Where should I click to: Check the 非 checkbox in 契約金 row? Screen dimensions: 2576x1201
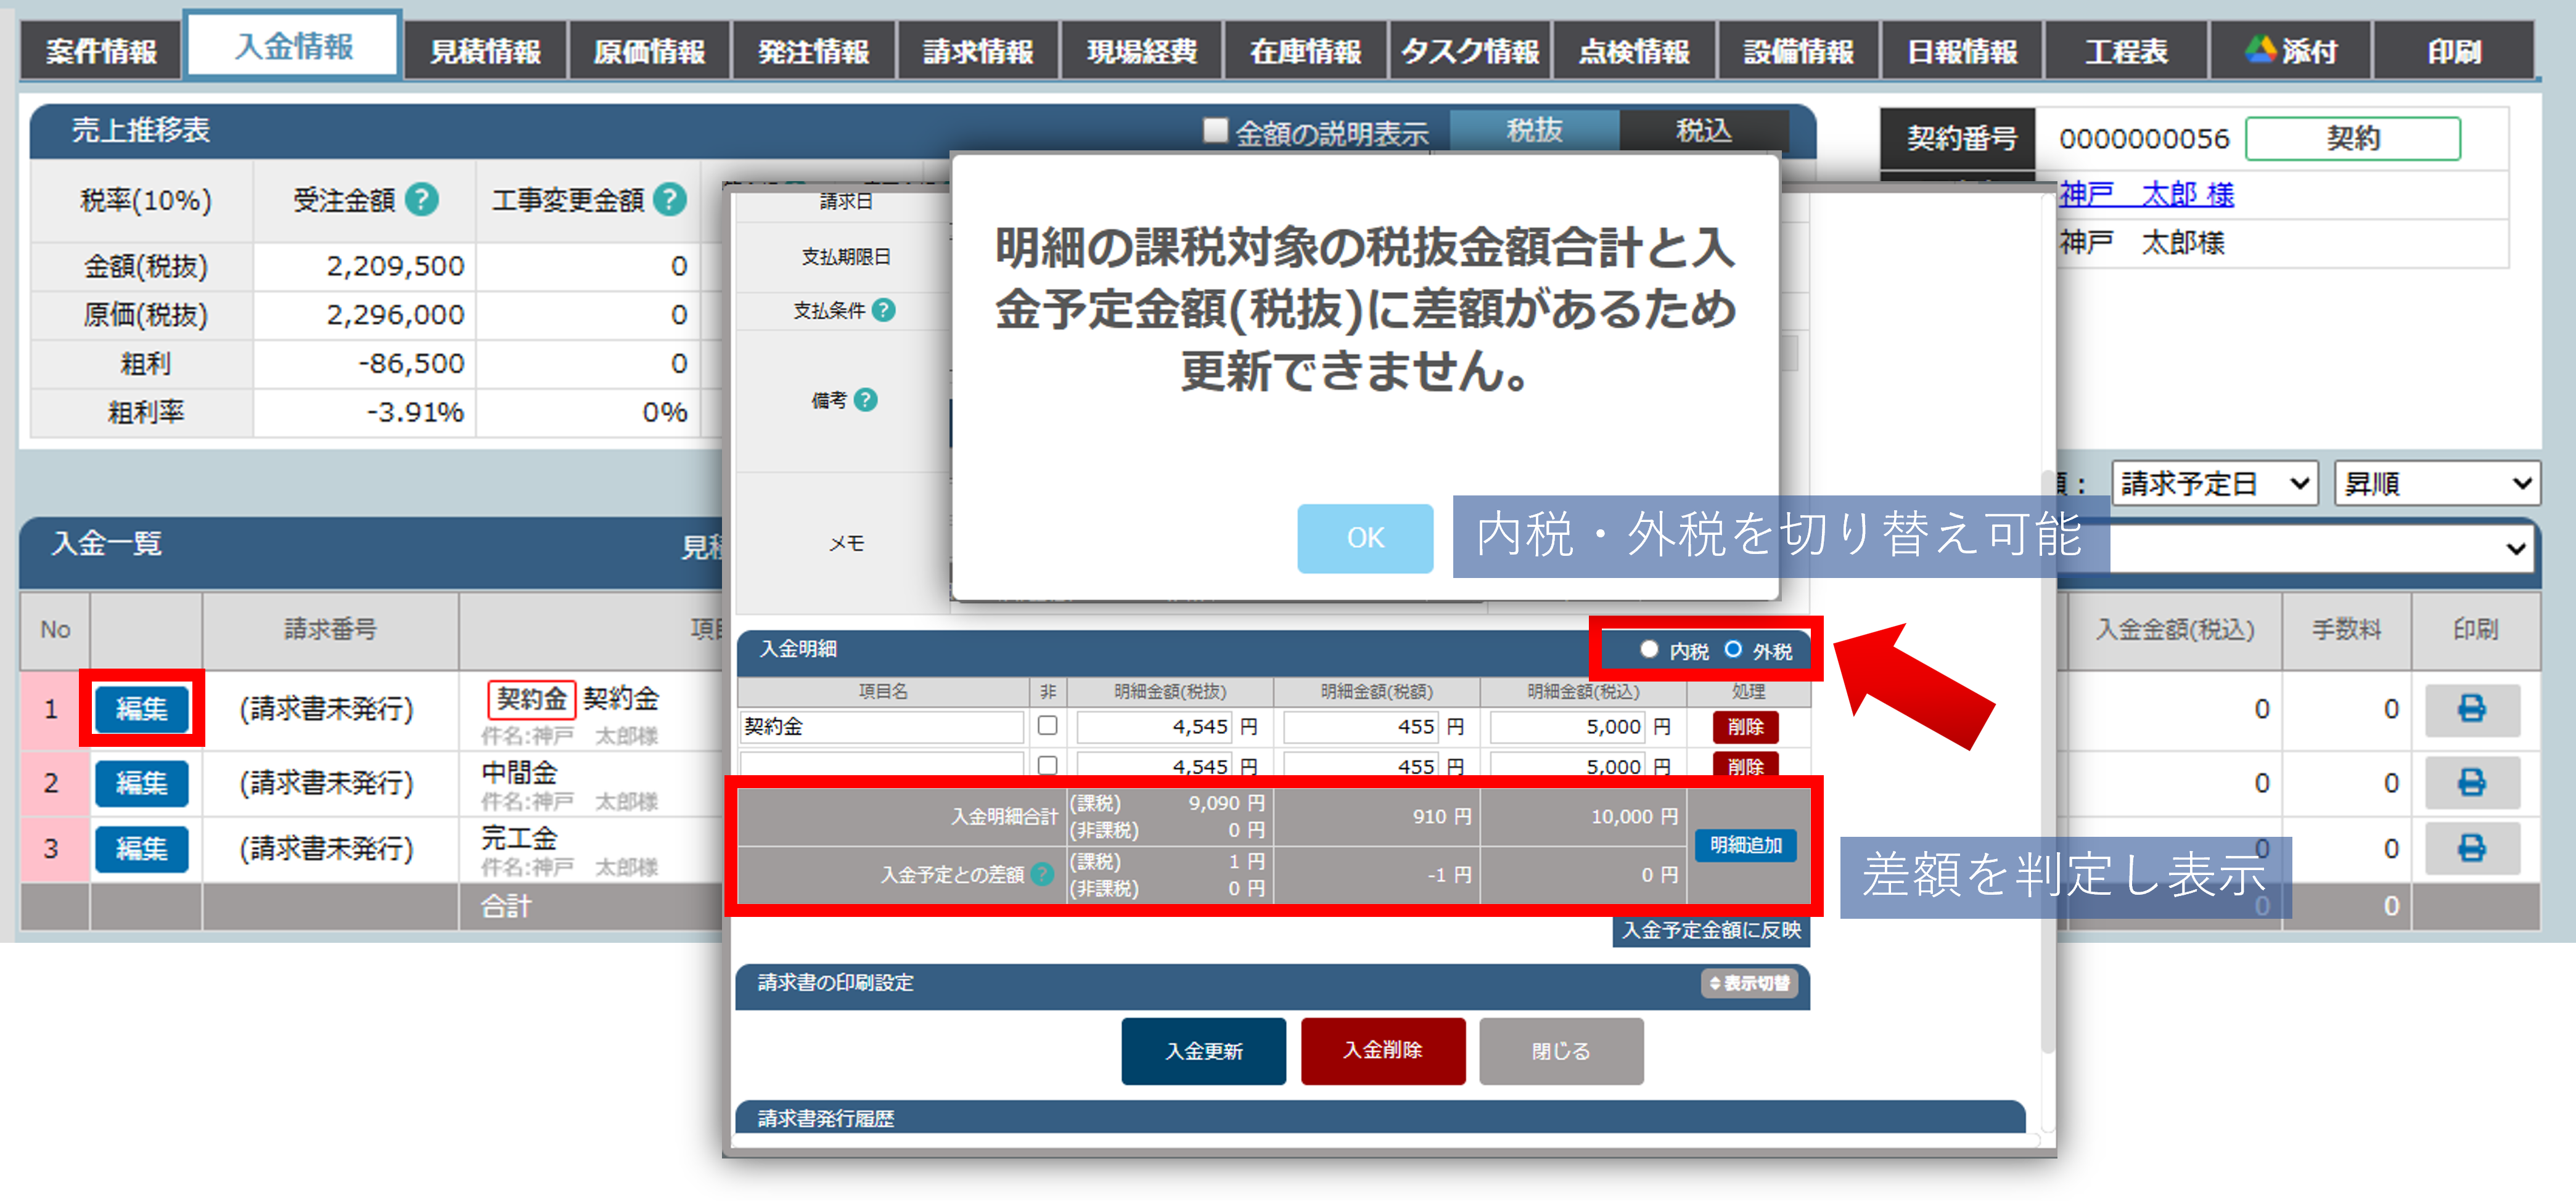[1047, 725]
